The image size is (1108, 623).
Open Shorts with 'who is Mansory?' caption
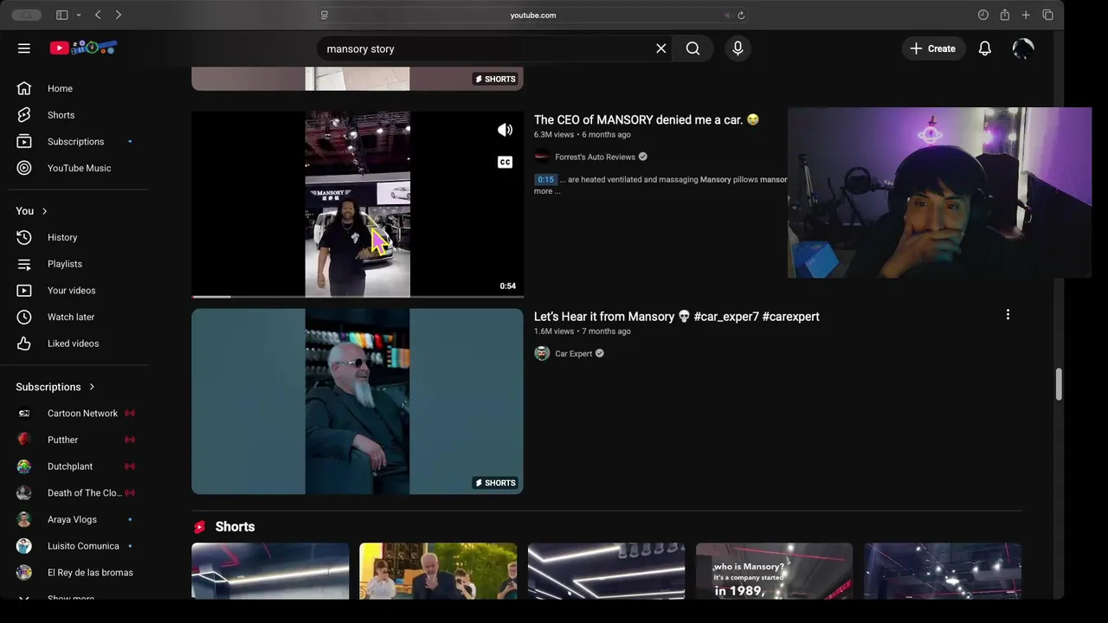(774, 571)
